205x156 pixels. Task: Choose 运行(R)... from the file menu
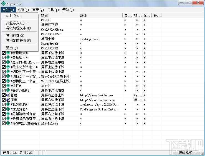19,16
